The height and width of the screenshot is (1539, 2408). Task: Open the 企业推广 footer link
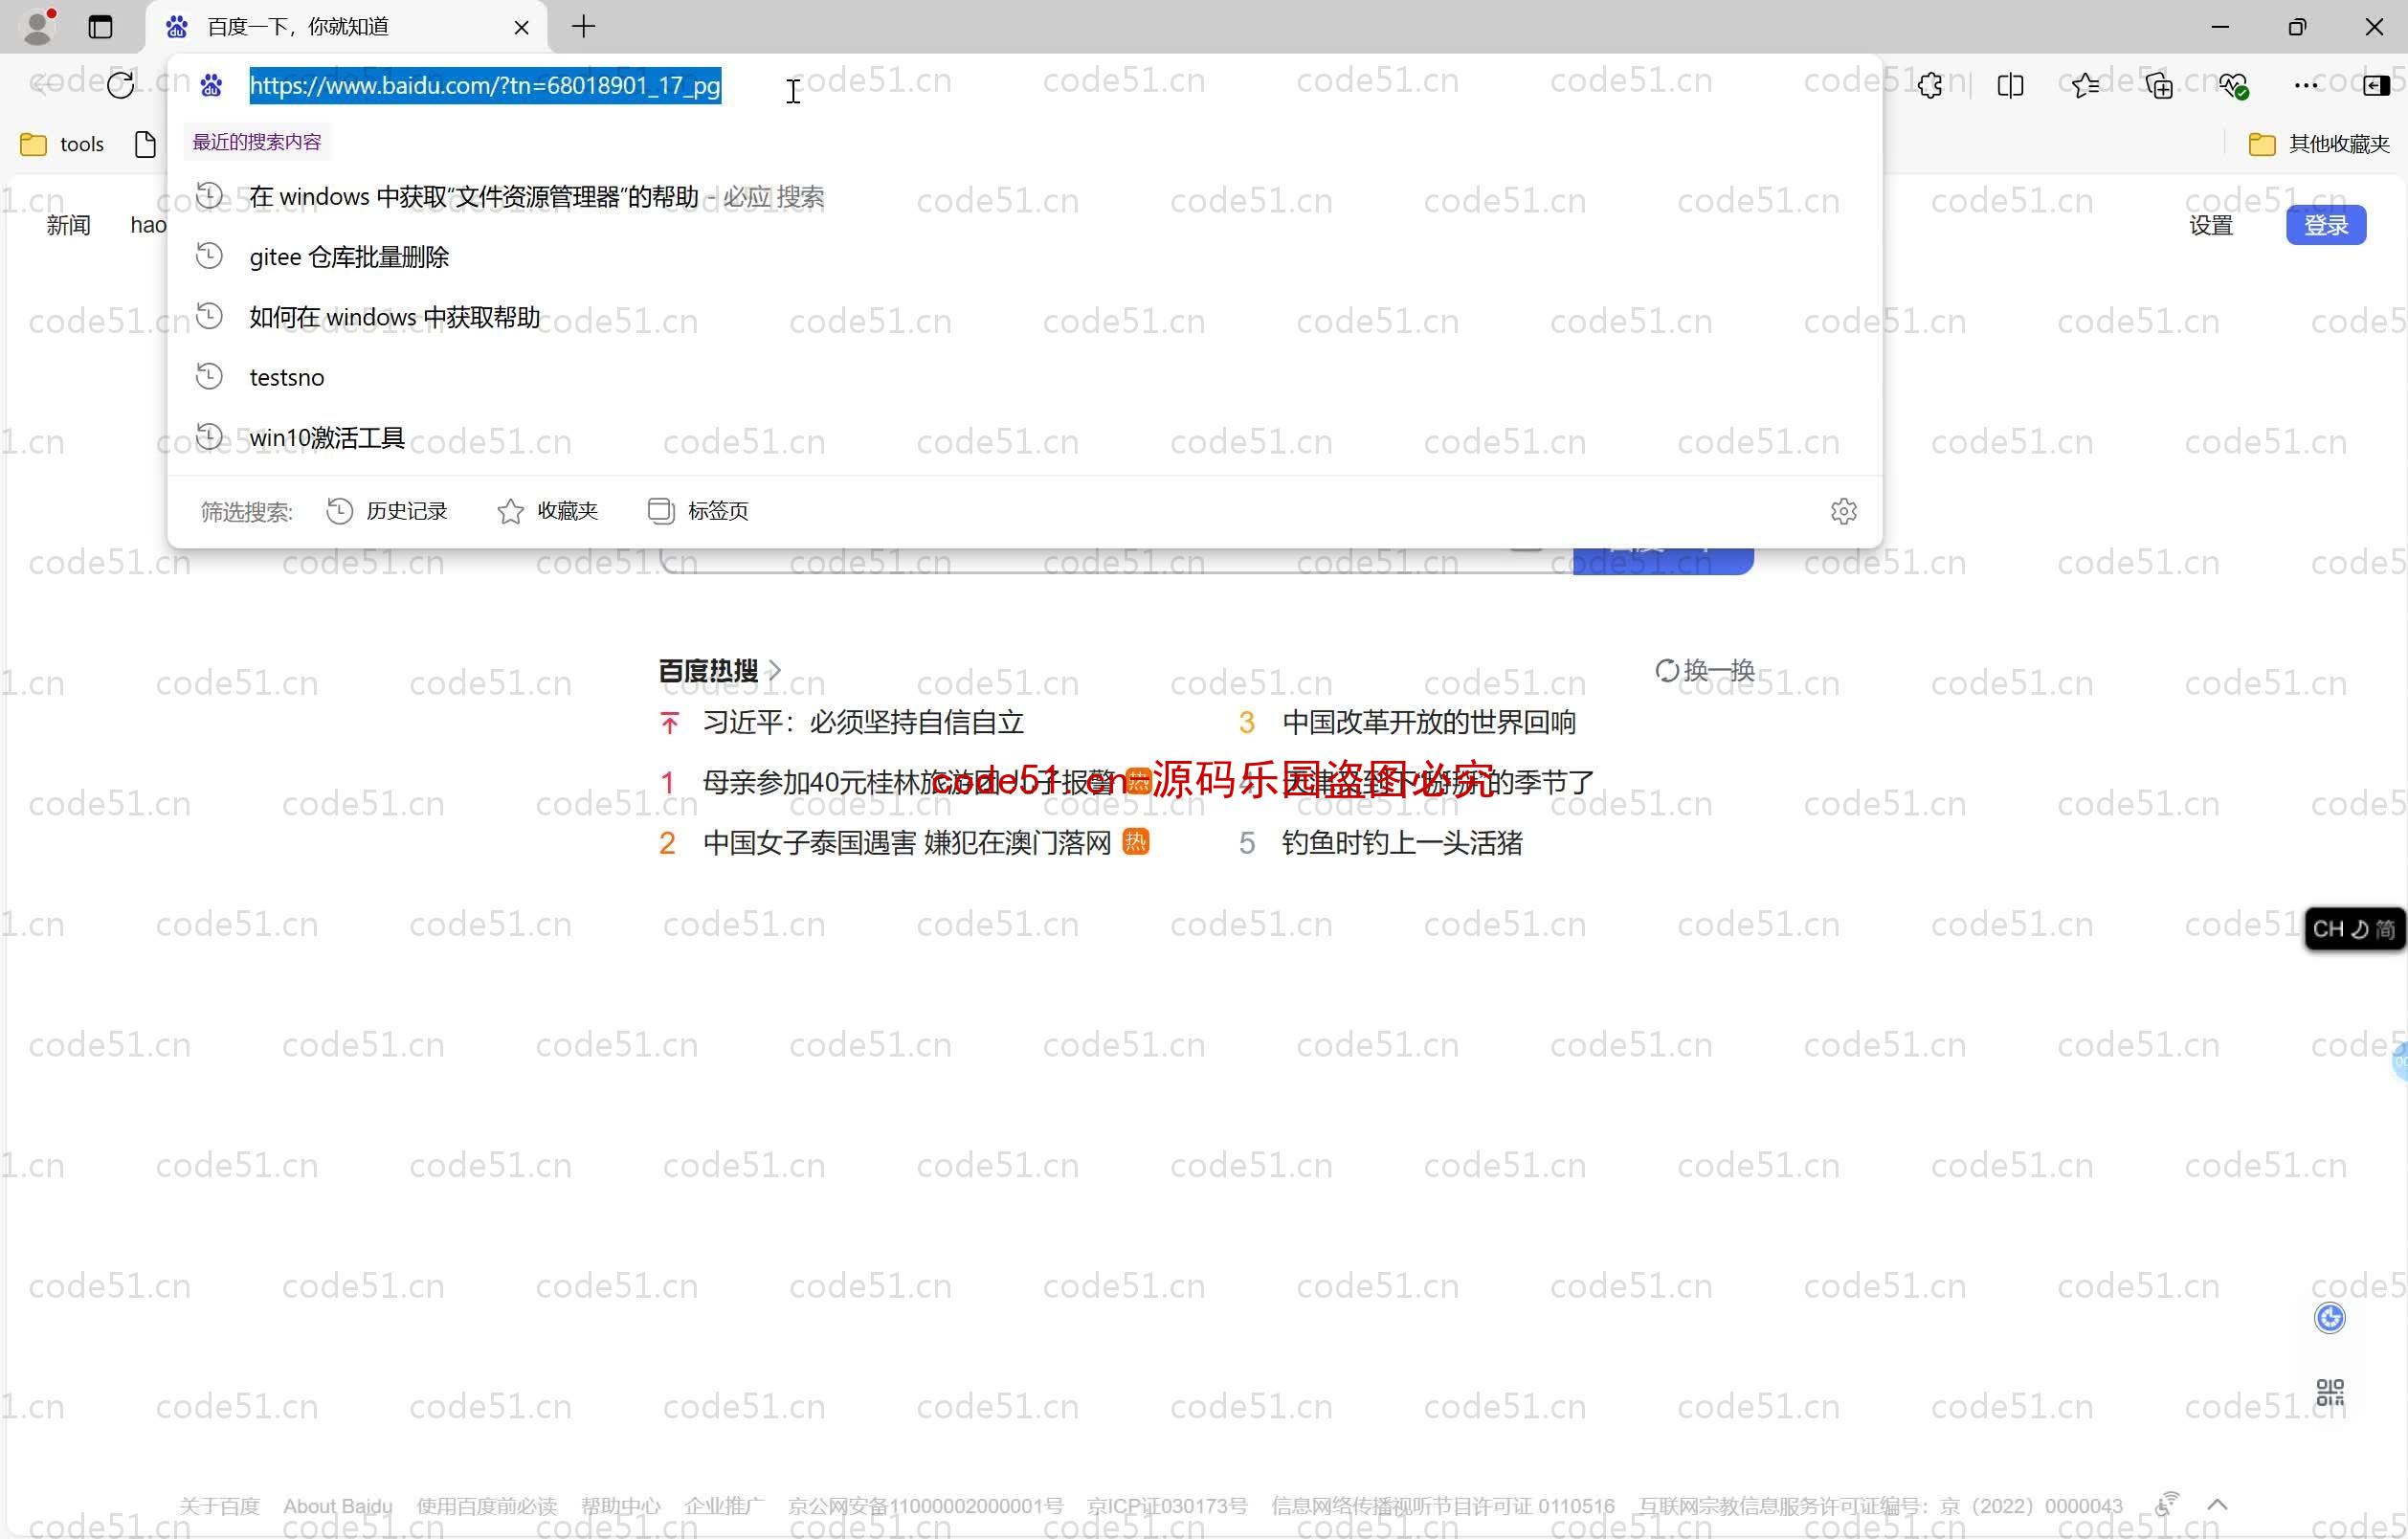coord(724,1506)
